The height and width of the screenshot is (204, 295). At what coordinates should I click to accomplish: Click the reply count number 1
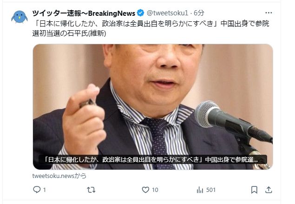pyautogui.click(x=45, y=190)
